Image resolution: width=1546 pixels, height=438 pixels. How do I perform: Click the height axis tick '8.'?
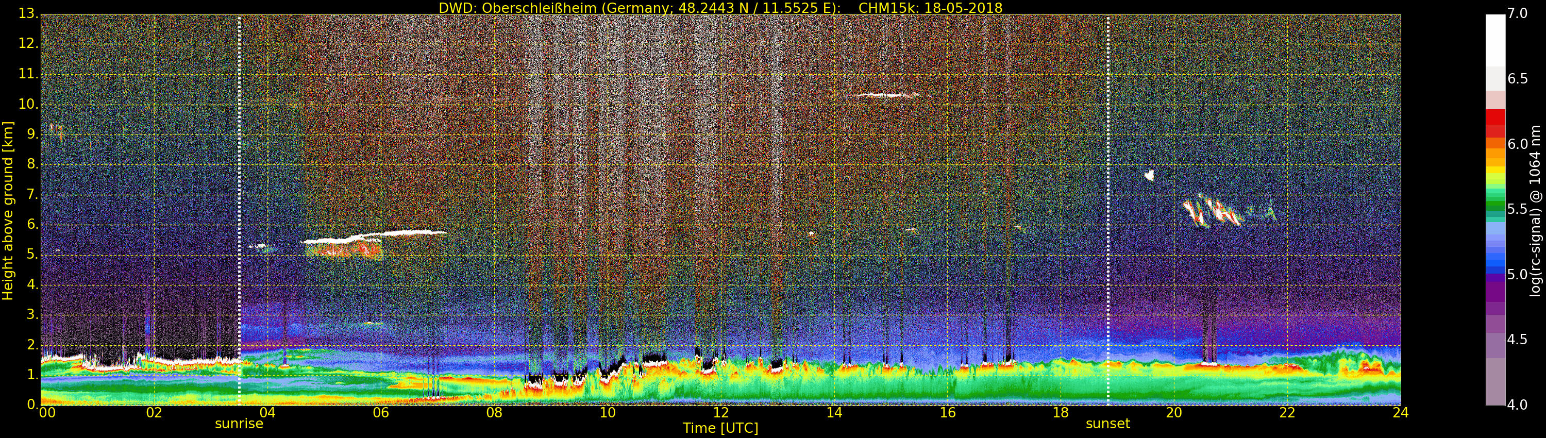[x=32, y=164]
